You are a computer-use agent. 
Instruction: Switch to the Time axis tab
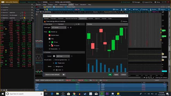click(61, 18)
